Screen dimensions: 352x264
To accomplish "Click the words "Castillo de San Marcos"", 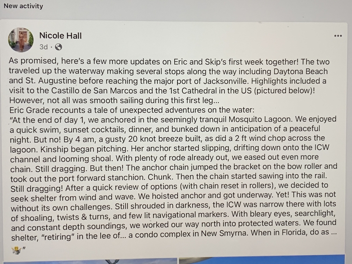I will coord(91,90).
